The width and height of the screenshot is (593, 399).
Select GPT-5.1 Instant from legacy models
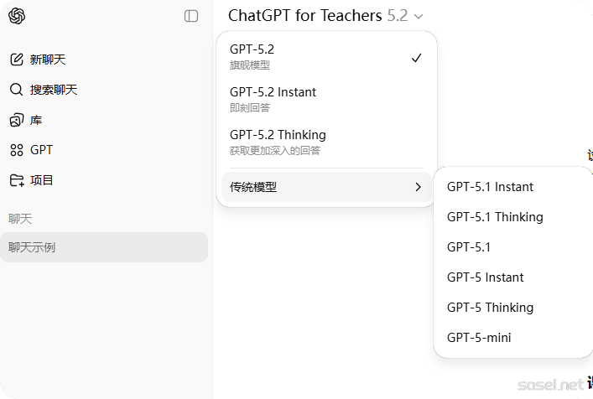490,187
